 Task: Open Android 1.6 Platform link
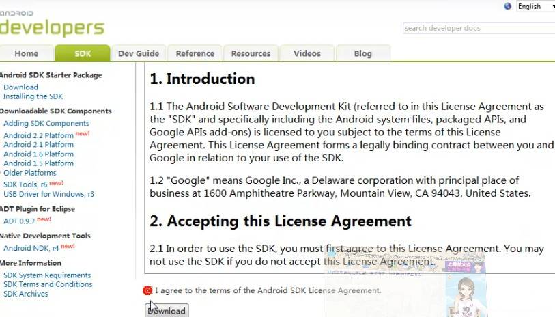click(x=39, y=154)
